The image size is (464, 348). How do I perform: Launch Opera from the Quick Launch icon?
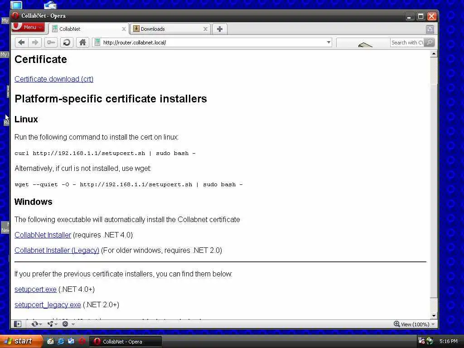pyautogui.click(x=82, y=341)
